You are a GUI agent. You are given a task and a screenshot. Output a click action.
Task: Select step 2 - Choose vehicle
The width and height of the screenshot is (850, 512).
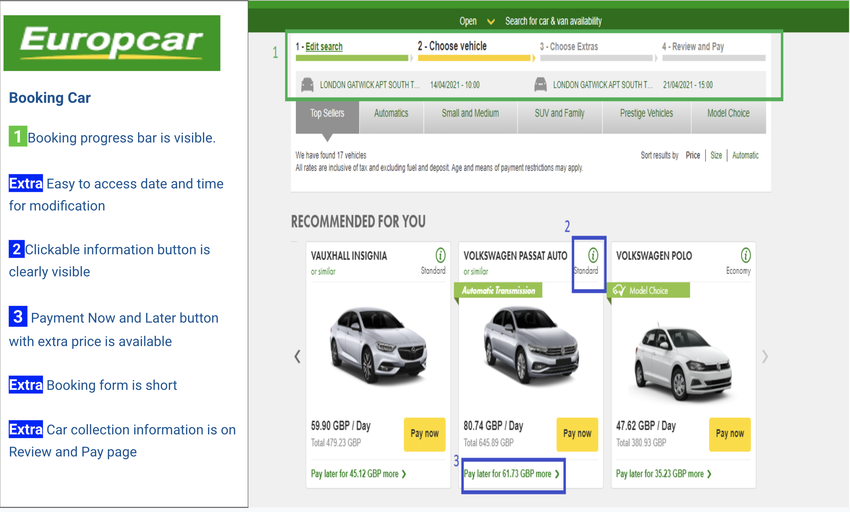[x=452, y=46]
